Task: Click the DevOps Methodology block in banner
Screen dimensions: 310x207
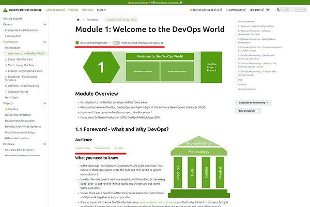Action: (177, 71)
